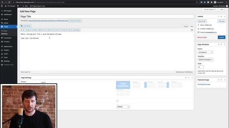Insert a link with link button
The width and height of the screenshot is (229, 128).
tap(28, 30)
